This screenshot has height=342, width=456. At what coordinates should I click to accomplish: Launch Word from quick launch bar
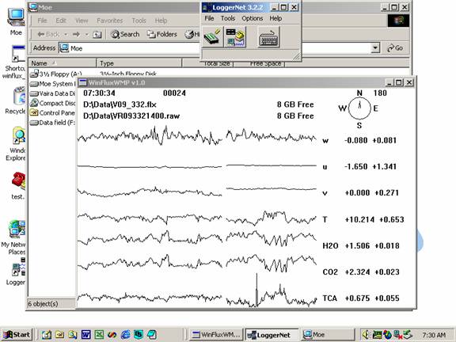point(86,335)
